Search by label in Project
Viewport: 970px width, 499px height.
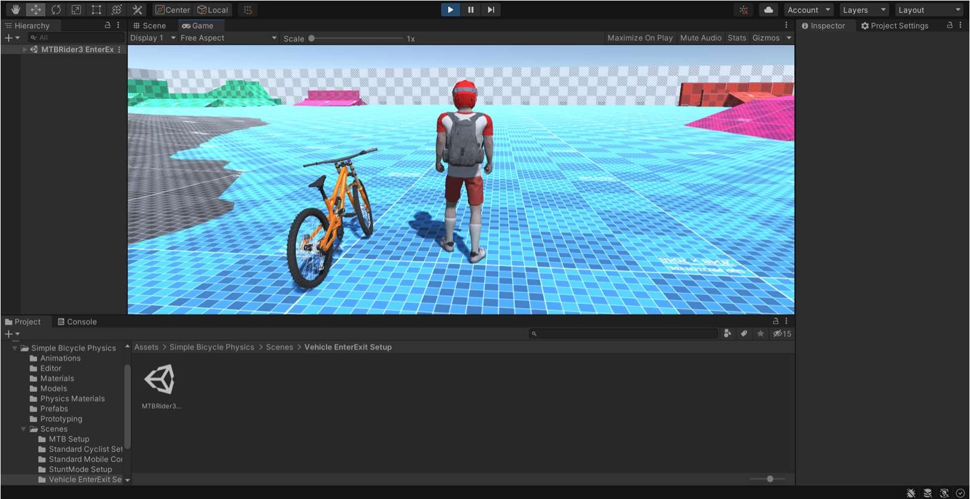[744, 334]
